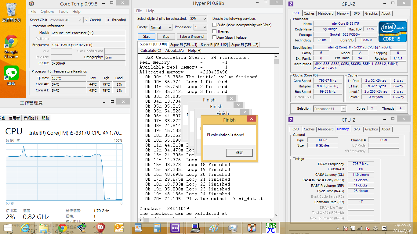Switch to Super PI taskbar icon

[271, 228]
